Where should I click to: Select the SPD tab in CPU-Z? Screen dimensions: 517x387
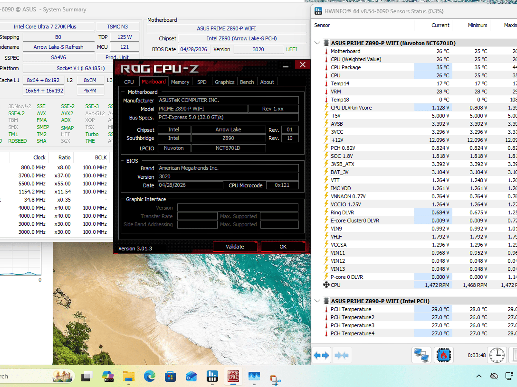pos(202,82)
